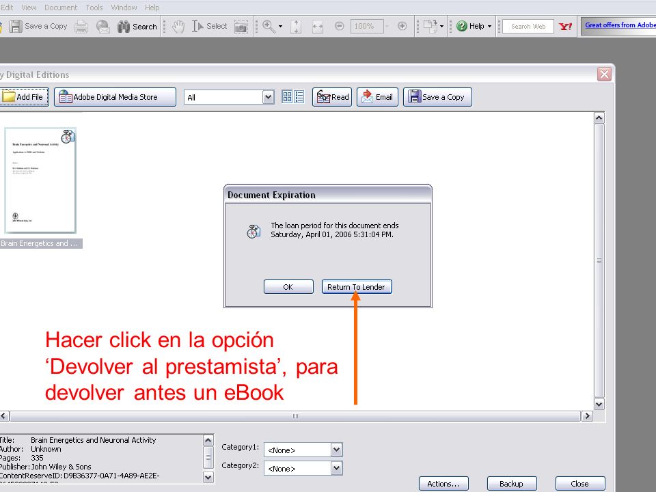Click inside the Search Web field
The width and height of the screenshot is (656, 492).
click(528, 27)
